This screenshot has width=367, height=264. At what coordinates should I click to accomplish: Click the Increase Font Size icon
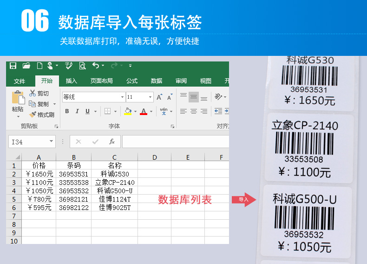(159, 97)
